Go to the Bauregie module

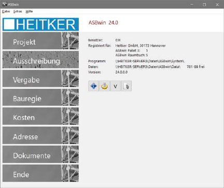[40, 98]
